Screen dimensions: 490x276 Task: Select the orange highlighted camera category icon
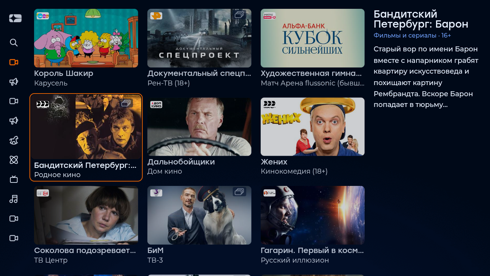click(14, 62)
